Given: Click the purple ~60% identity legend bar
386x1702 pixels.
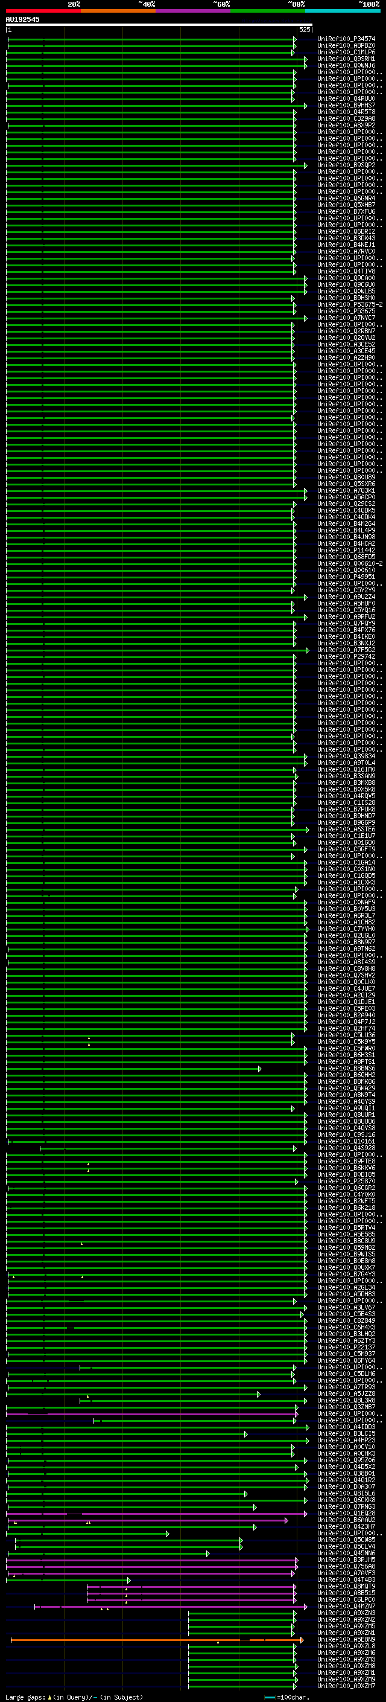Looking at the screenshot, I should [x=192, y=11].
